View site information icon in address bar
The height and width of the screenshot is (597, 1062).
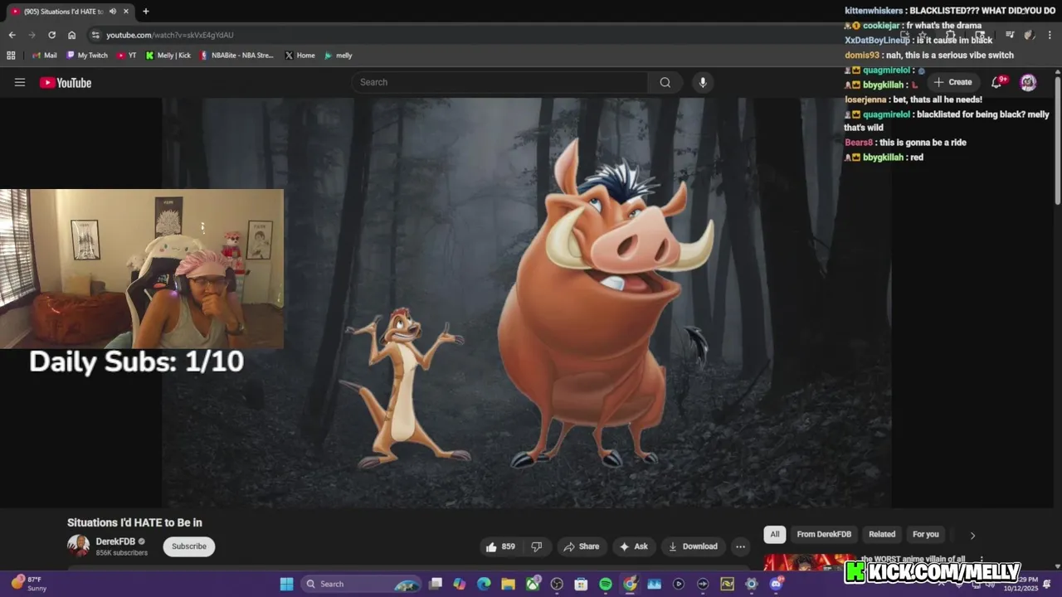click(95, 35)
